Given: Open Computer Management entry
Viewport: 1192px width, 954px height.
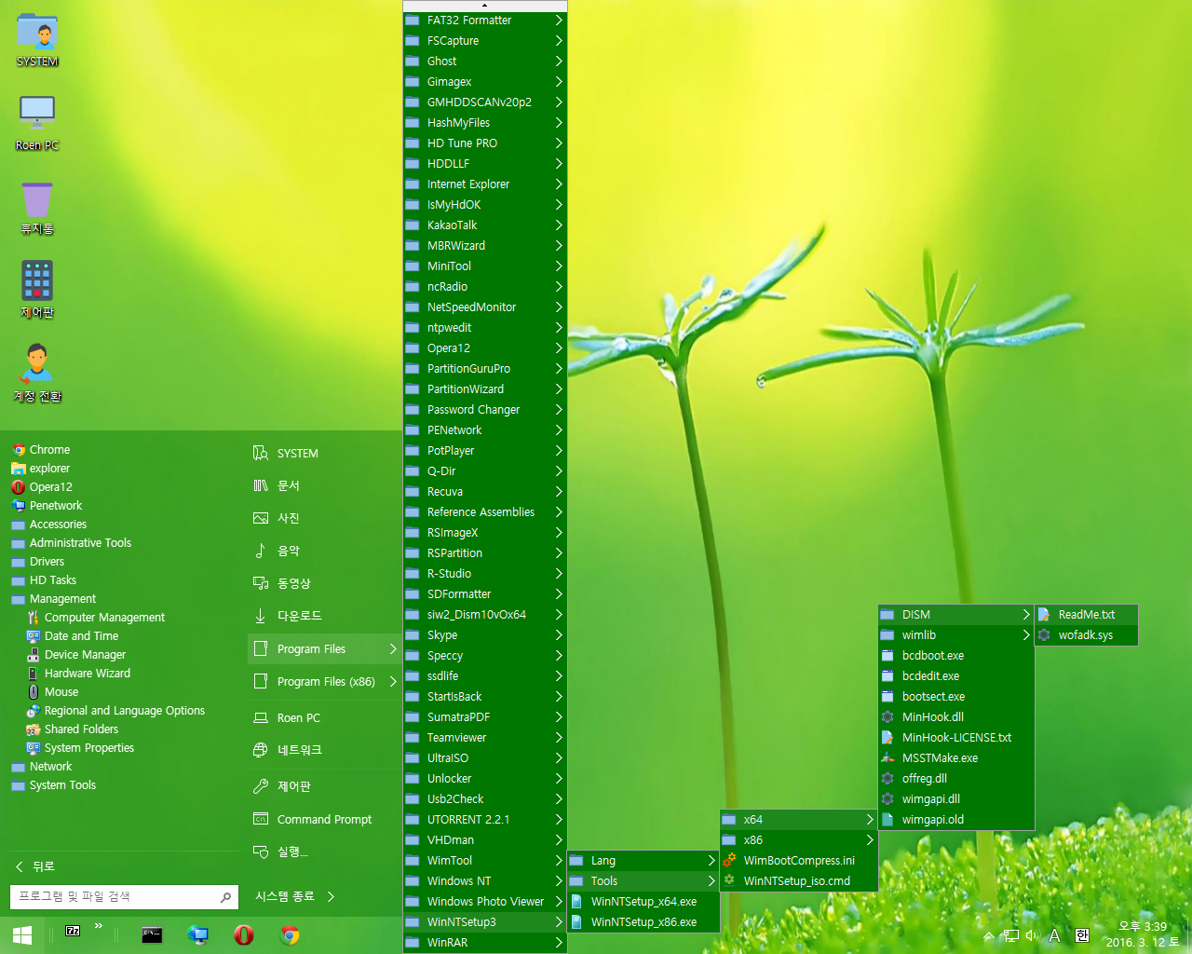Looking at the screenshot, I should tap(104, 618).
